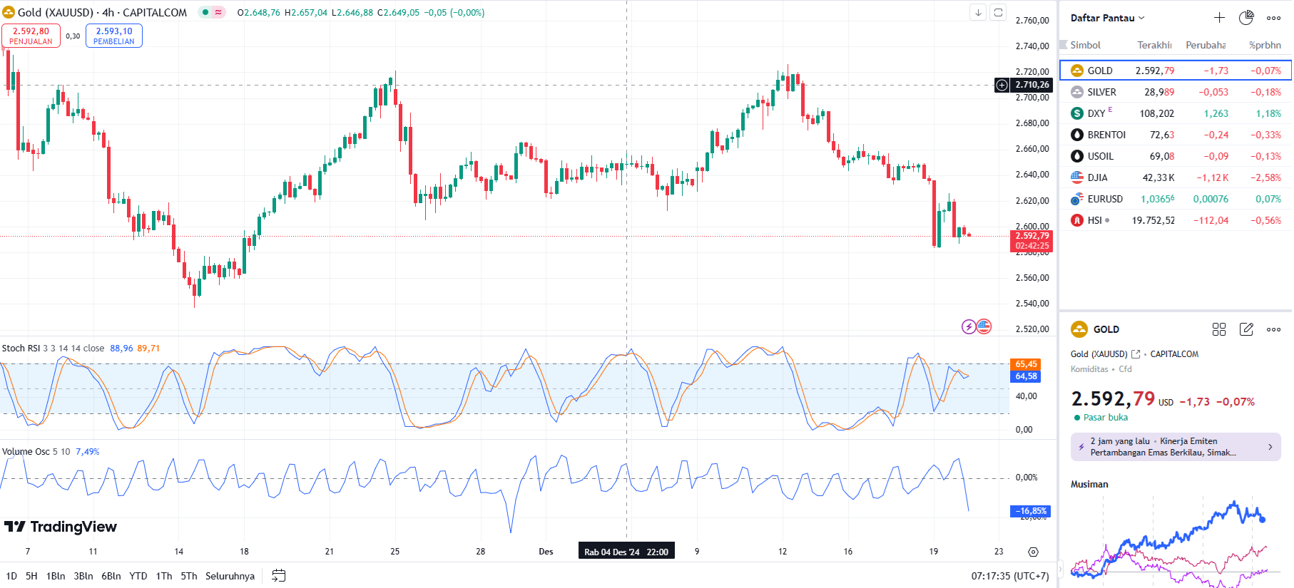Select SILVER in the watchlist
The height and width of the screenshot is (588, 1294).
pyautogui.click(x=1101, y=92)
